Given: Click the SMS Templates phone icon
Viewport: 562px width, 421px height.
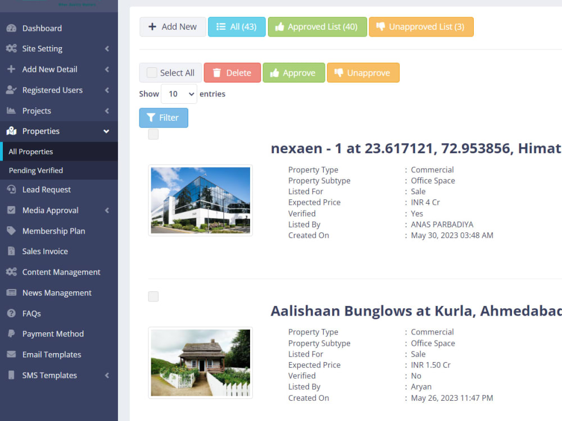Looking at the screenshot, I should pos(11,375).
